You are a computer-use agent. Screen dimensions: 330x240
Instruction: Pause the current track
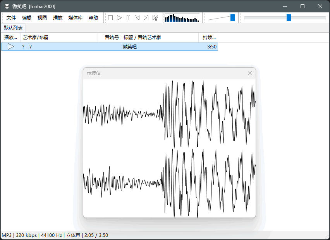click(x=128, y=18)
